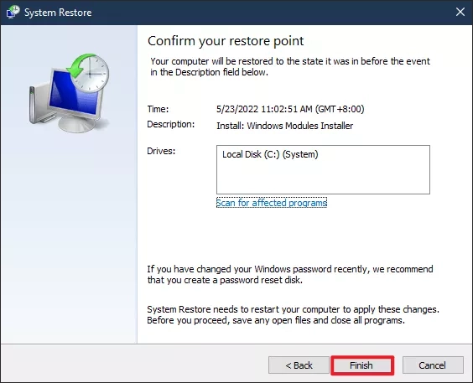This screenshot has height=383, width=473.
Task: Click the Drives label
Action: point(161,151)
